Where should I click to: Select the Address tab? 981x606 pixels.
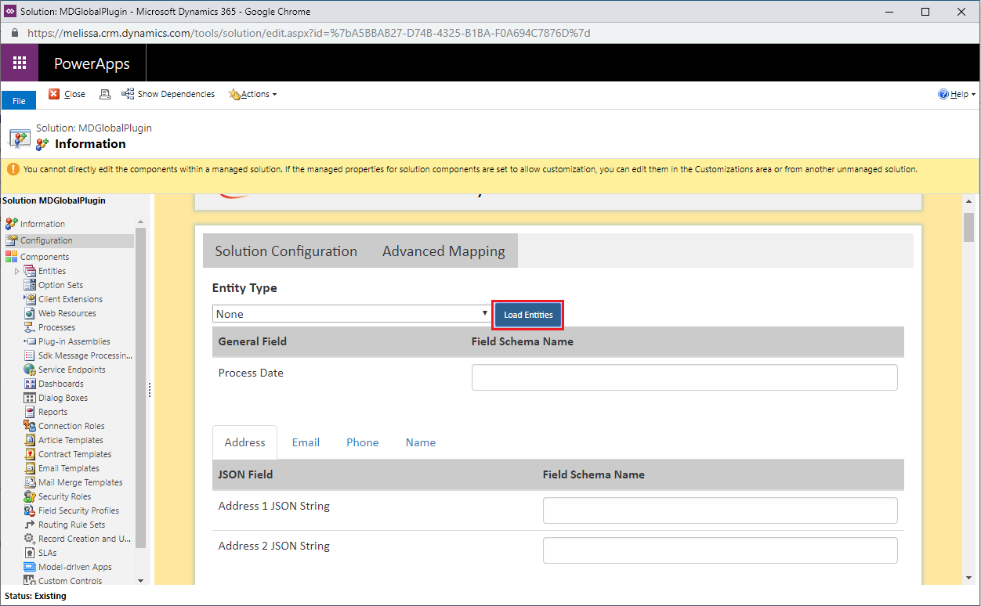[244, 442]
